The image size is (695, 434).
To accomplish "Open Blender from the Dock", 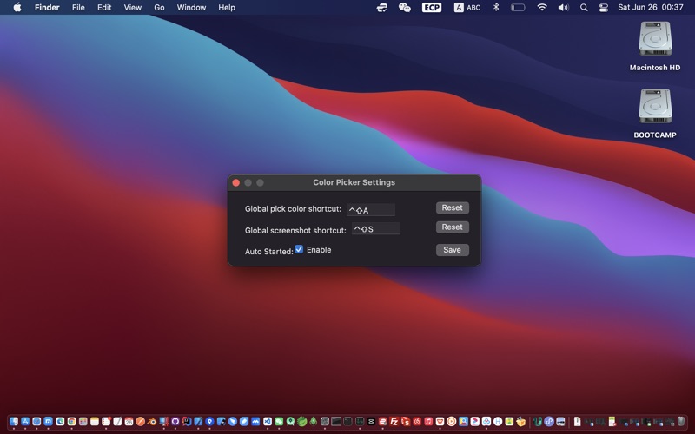I will (x=152, y=421).
